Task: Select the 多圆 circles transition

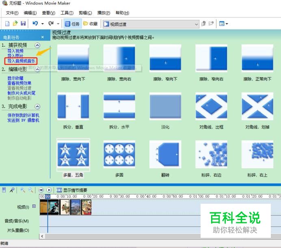Action: (x=119, y=154)
